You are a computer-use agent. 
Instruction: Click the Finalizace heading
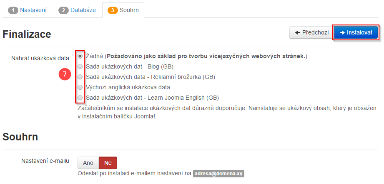coord(27,34)
